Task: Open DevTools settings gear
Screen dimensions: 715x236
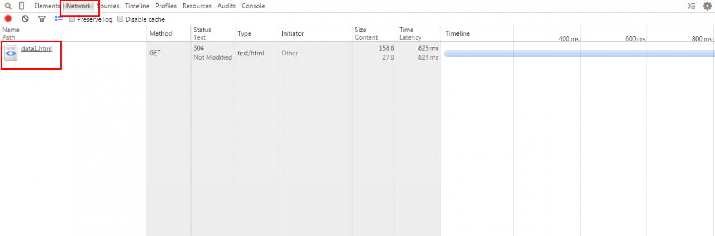Action: click(x=707, y=6)
